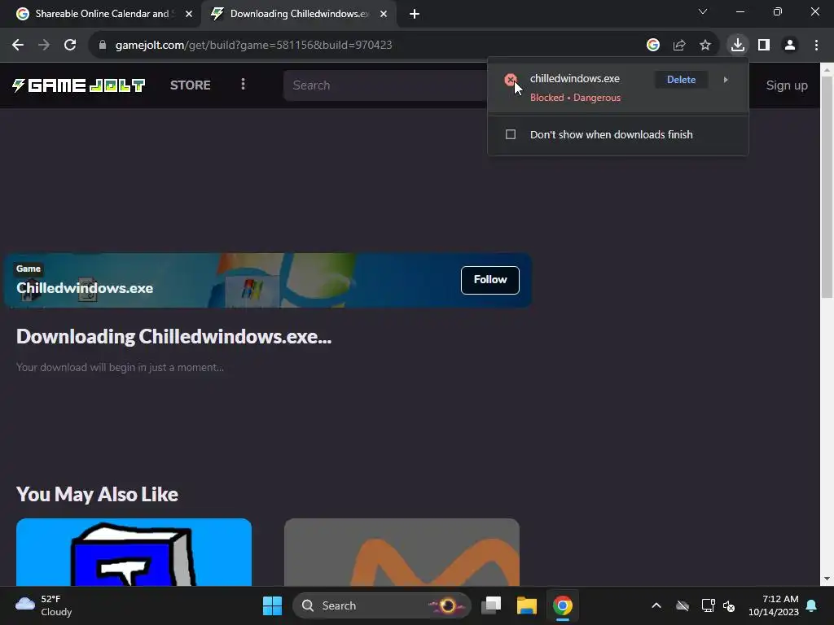Click the Game Jolt logo
Screen dimensions: 834x625
point(79,85)
